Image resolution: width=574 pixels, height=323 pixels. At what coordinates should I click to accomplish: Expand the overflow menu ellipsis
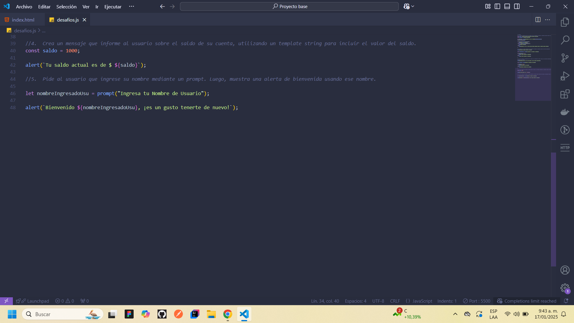click(132, 6)
